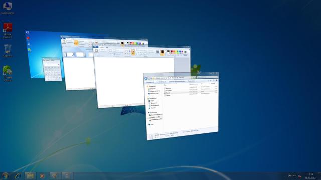Click the Explorer window address bar
321x180 pixels.
pyautogui.click(x=174, y=78)
